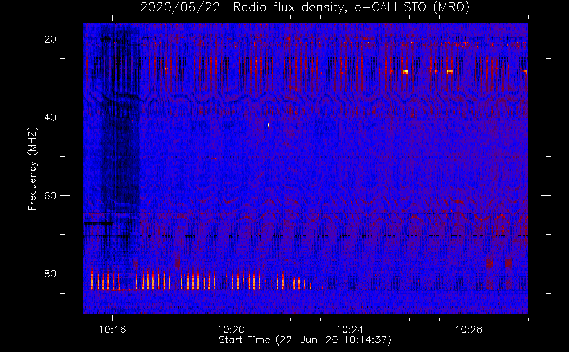Click the frequency tick label '60'
Image resolution: width=569 pixels, height=352 pixels.
point(51,195)
